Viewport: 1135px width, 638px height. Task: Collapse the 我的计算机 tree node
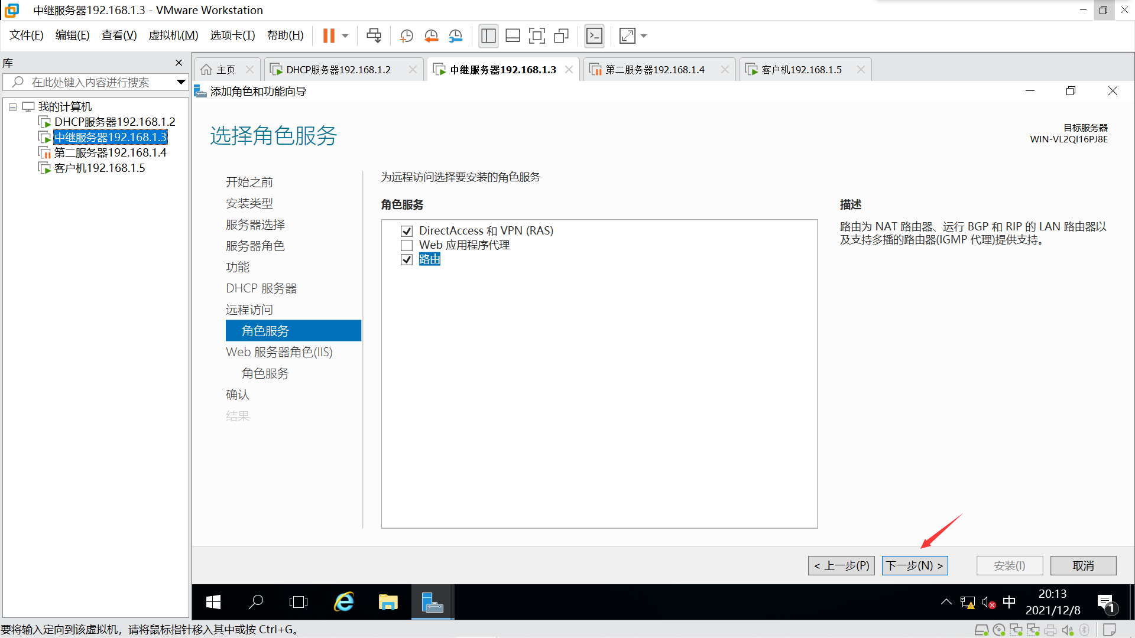click(x=12, y=107)
